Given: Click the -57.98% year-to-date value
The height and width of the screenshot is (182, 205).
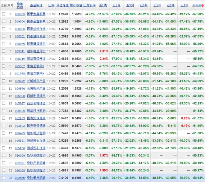Looking at the screenshot, I should 198,14.
